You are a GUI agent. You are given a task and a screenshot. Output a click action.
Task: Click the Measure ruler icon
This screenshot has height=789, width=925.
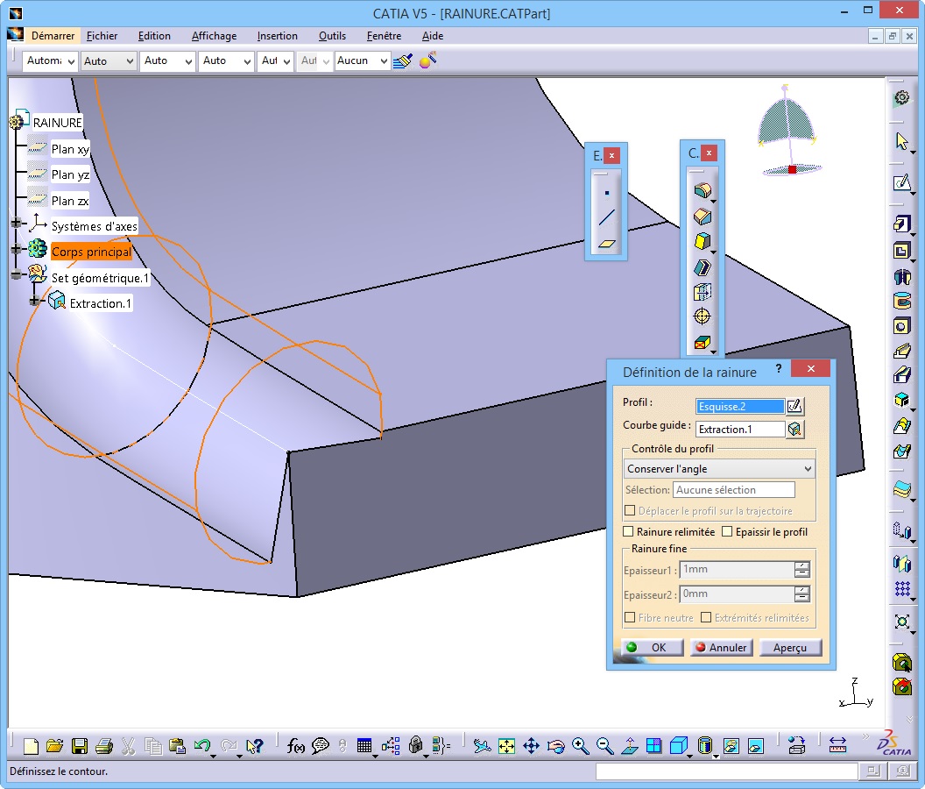point(837,745)
